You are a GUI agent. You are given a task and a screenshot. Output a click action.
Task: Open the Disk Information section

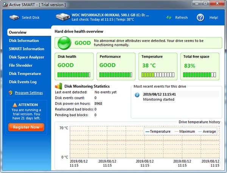point(24,41)
